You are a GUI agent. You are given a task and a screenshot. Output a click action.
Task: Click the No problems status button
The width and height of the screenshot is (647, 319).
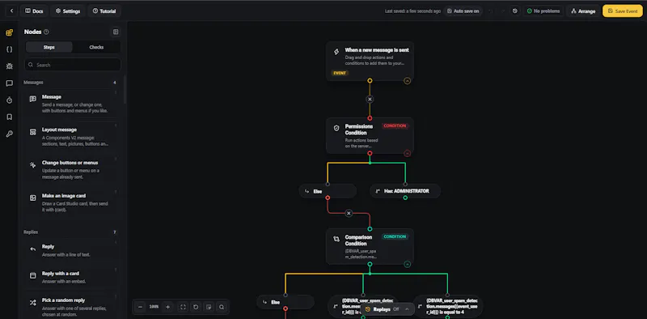[543, 11]
